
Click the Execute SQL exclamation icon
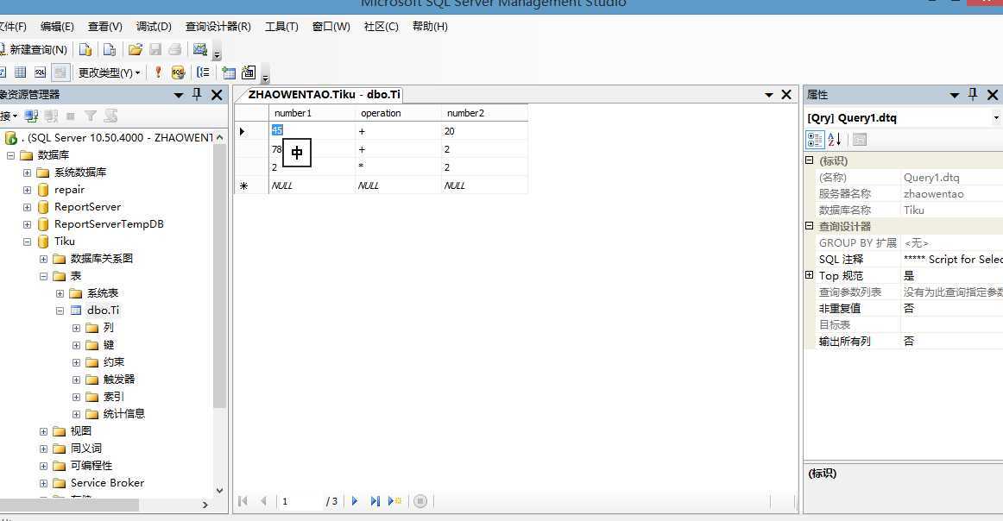158,72
